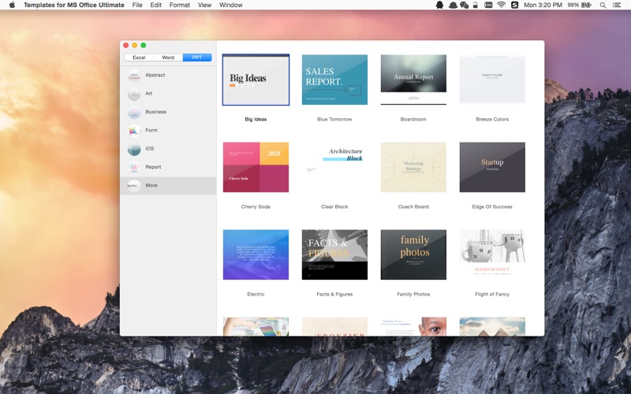The width and height of the screenshot is (631, 394).
Task: Open the View menu
Action: point(204,5)
